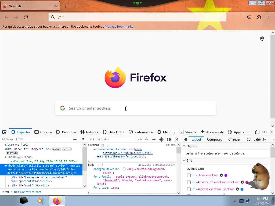Open the Accessibility tab

pyautogui.click(x=212, y=132)
